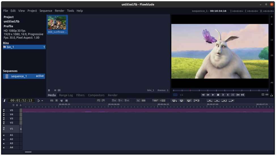Zoom out the timeline with magnifier minus
The image size is (276, 156).
120,100
